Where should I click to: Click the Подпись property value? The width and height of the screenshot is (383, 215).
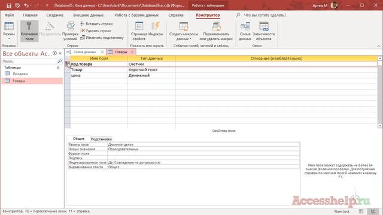click(203, 158)
